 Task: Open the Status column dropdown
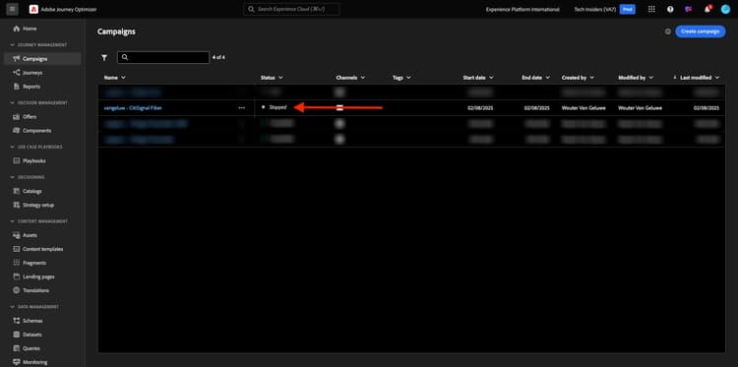click(x=280, y=78)
